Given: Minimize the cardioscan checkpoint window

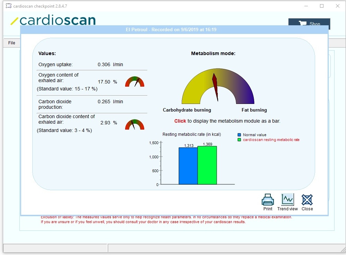Looking at the screenshot, I should (x=306, y=6).
